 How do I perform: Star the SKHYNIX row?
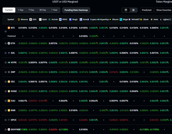click(x=6, y=130)
